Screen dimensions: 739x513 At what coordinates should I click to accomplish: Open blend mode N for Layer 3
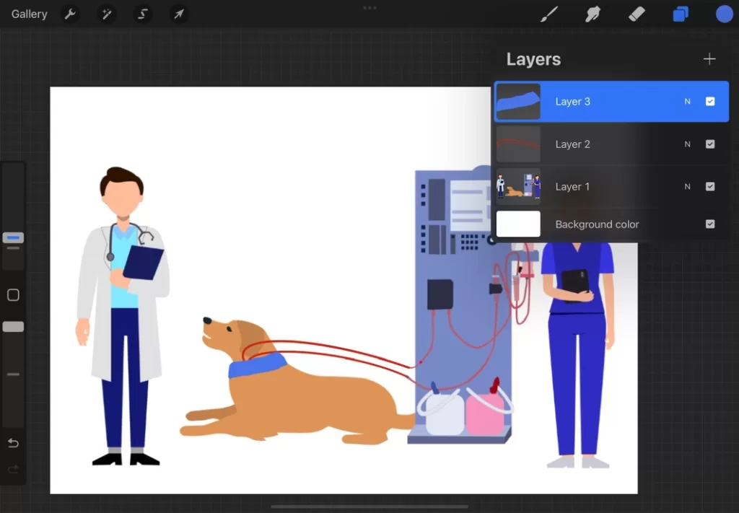point(687,101)
